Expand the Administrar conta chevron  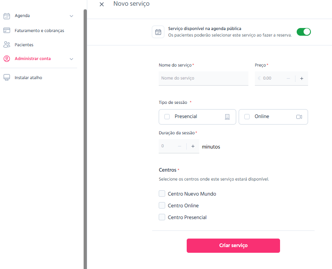[71, 59]
